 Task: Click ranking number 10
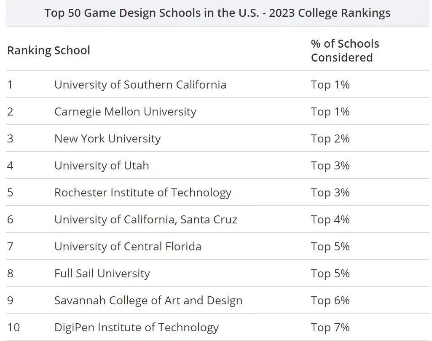(x=13, y=328)
